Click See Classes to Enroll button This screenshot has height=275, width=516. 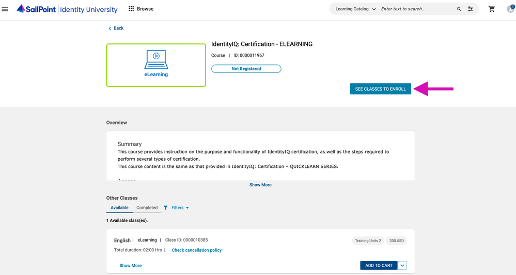coord(380,89)
